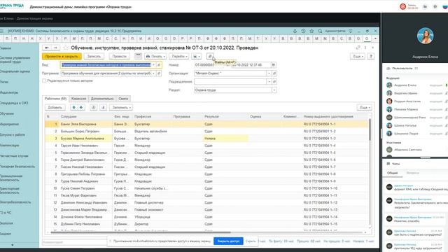Screen dimensions: 448x252
Task: Click the search magnifier in title bar
Action: [320, 31]
